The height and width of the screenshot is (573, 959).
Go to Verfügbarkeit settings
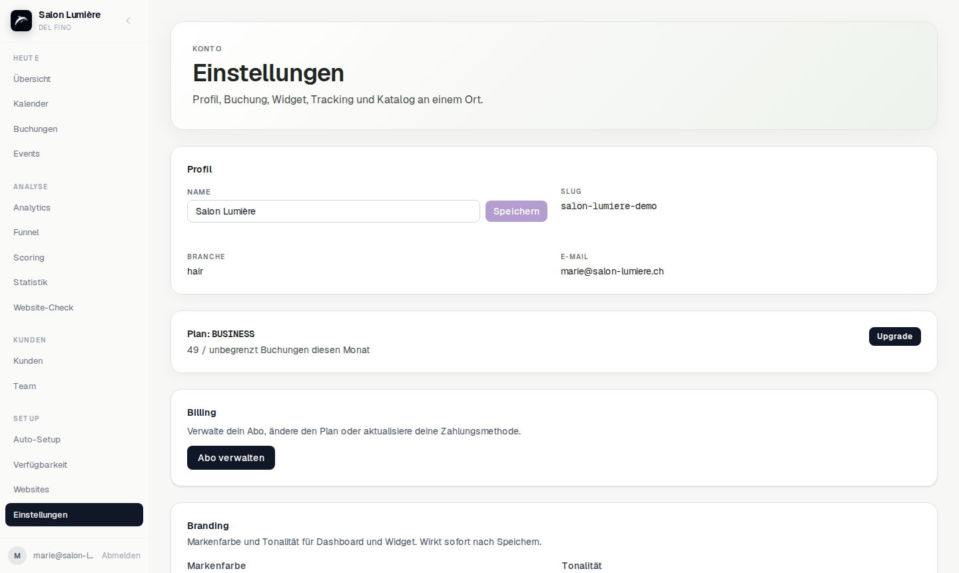(74, 465)
